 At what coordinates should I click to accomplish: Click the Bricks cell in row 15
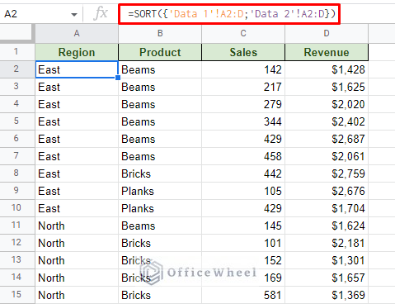coord(160,295)
